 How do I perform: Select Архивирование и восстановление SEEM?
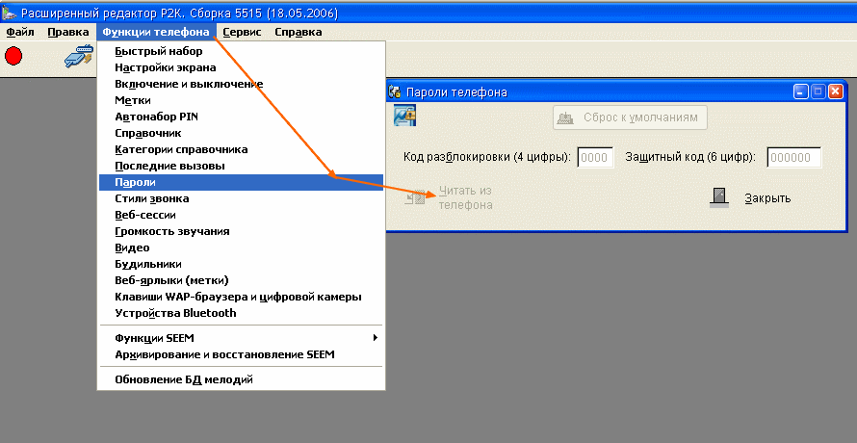pyautogui.click(x=241, y=354)
